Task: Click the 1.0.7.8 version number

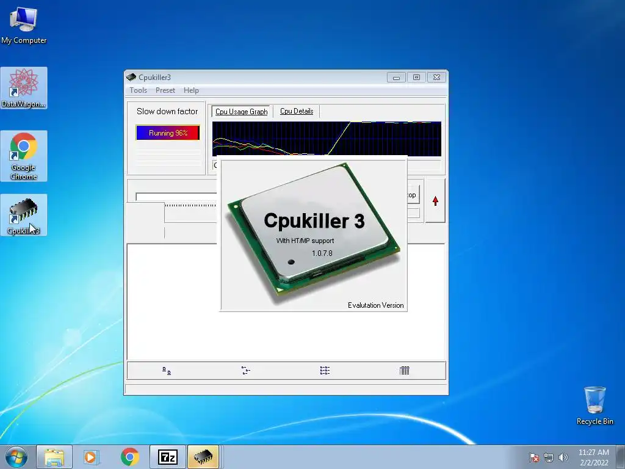Action: 322,253
